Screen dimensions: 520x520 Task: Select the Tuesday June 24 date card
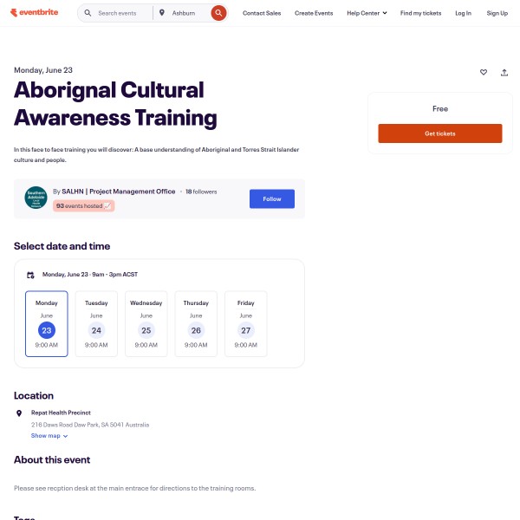pyautogui.click(x=96, y=323)
